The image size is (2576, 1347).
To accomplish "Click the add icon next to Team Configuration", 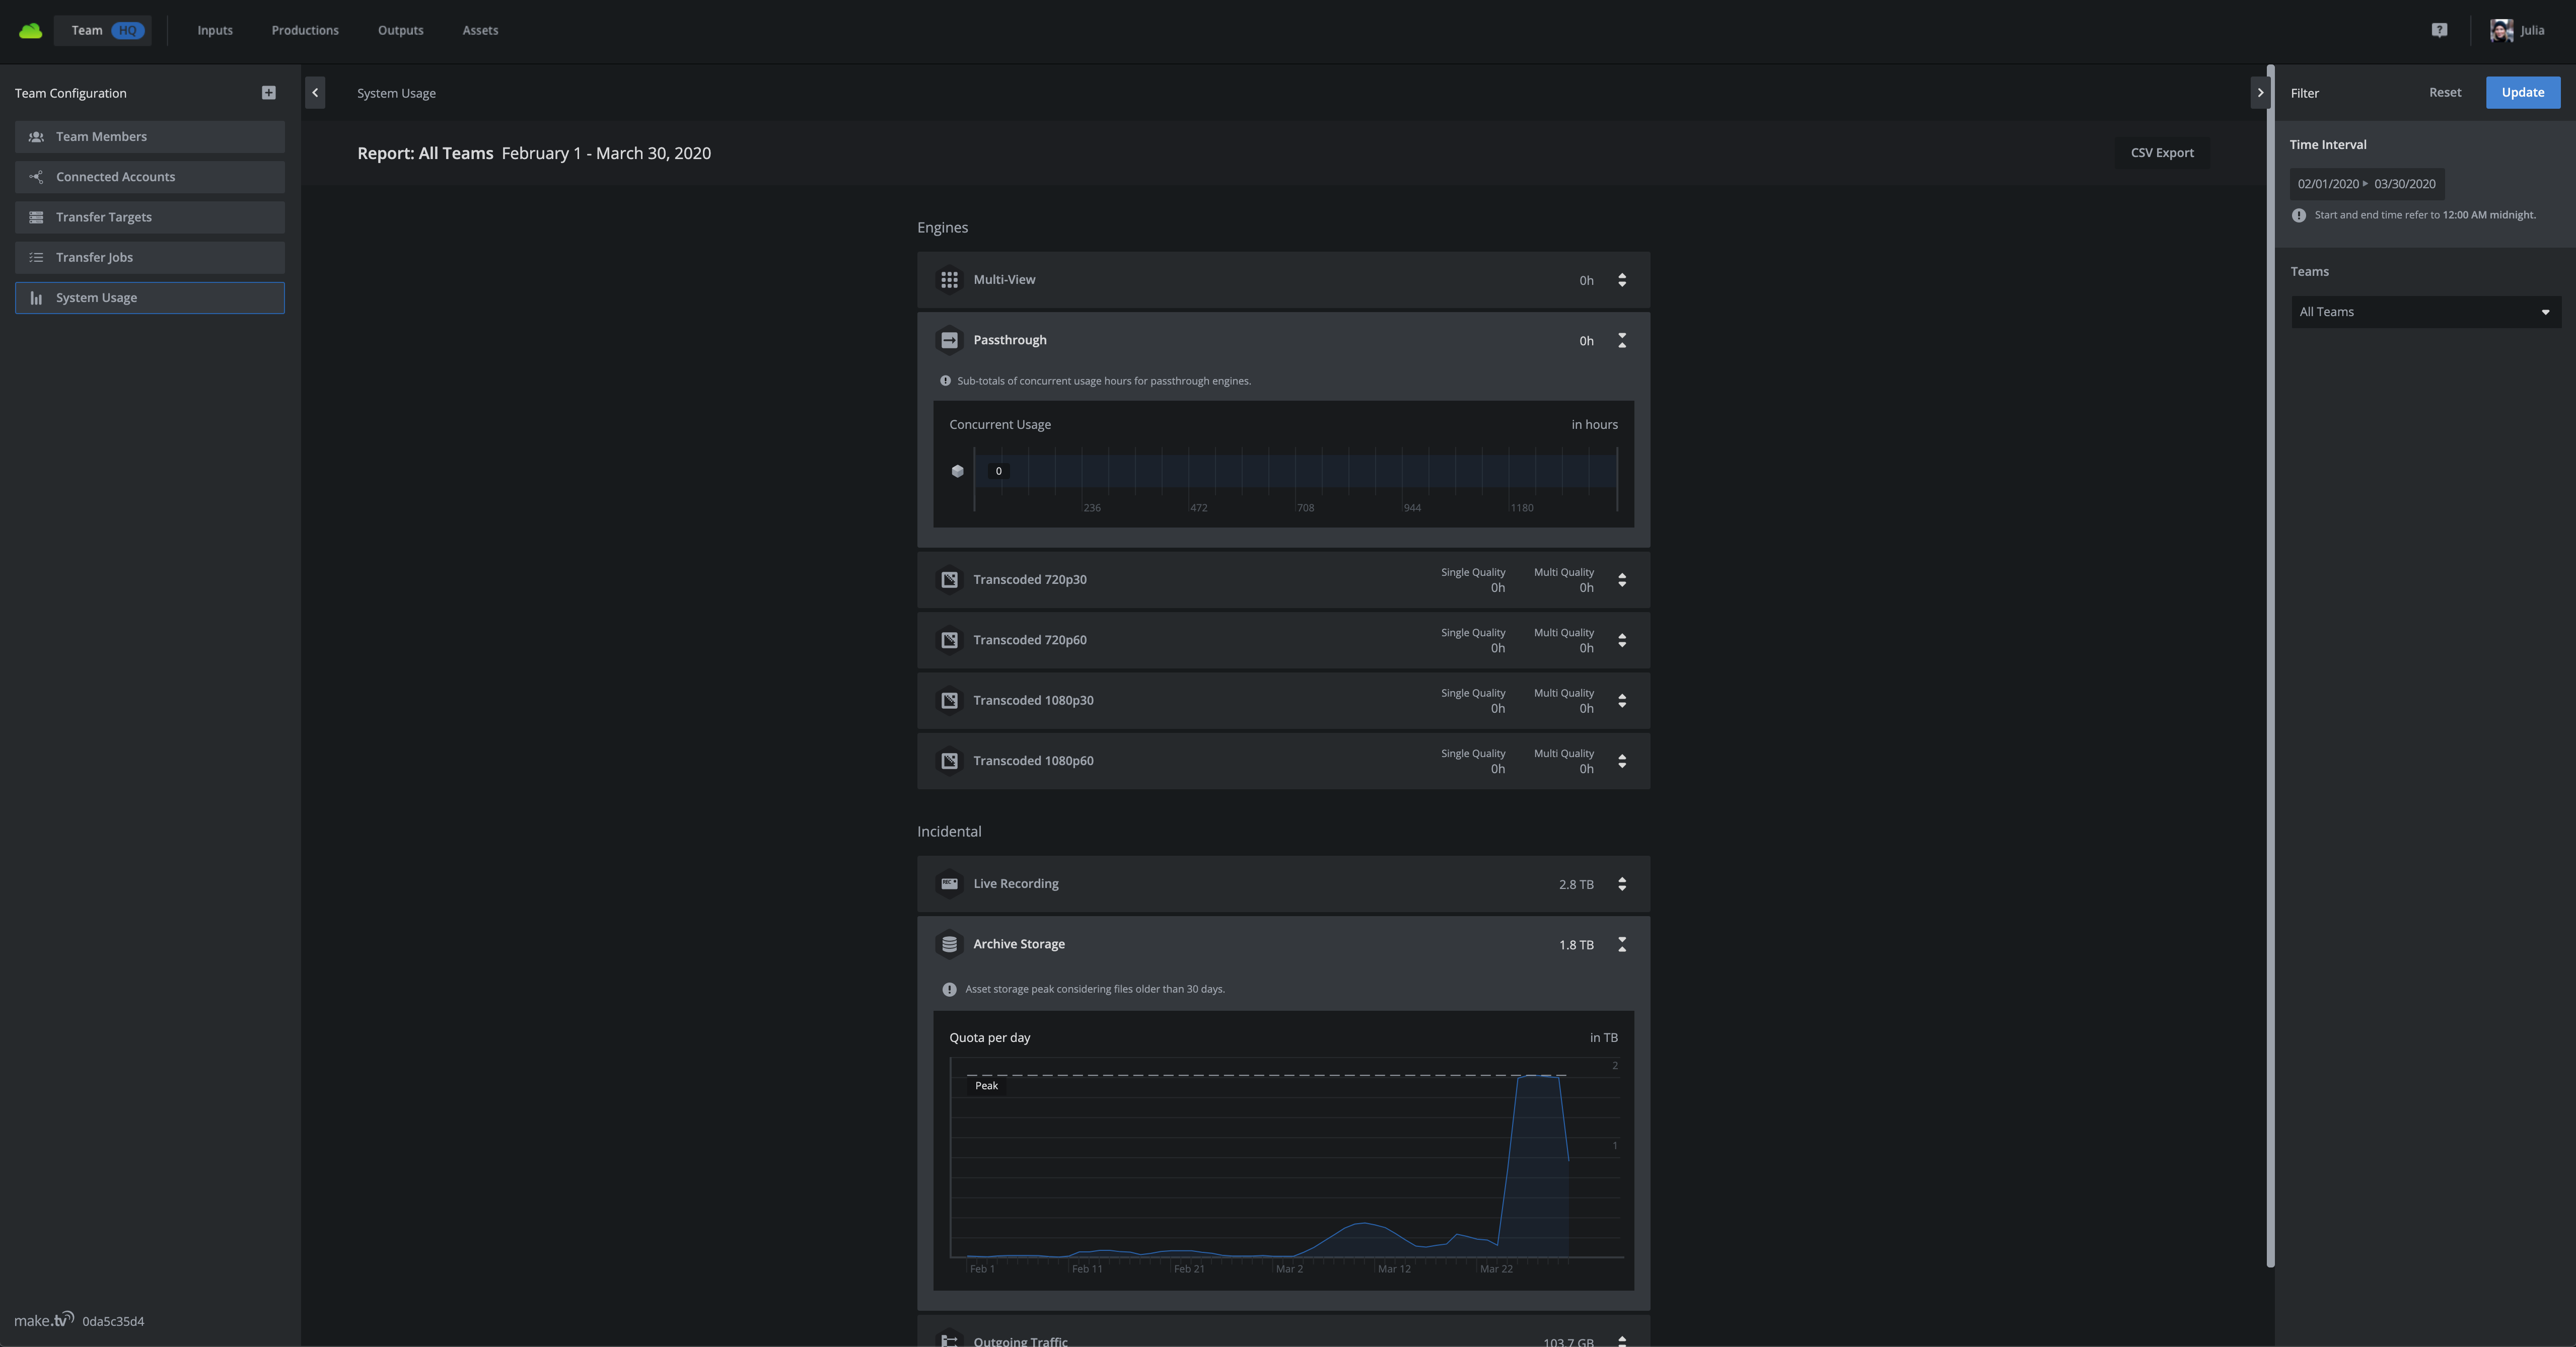I will coord(268,92).
